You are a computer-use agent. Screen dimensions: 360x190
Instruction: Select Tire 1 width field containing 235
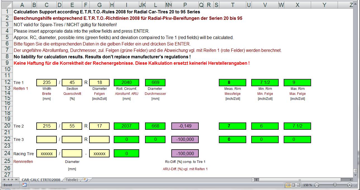coord(46,83)
